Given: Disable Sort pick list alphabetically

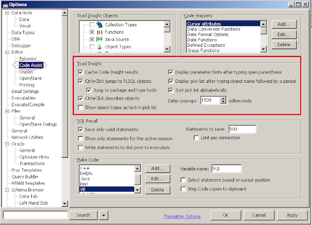Looking at the screenshot, I should pyautogui.click(x=171, y=90).
